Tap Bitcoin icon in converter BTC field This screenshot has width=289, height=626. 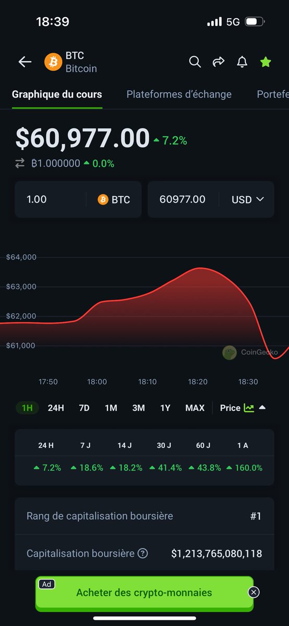tap(103, 199)
